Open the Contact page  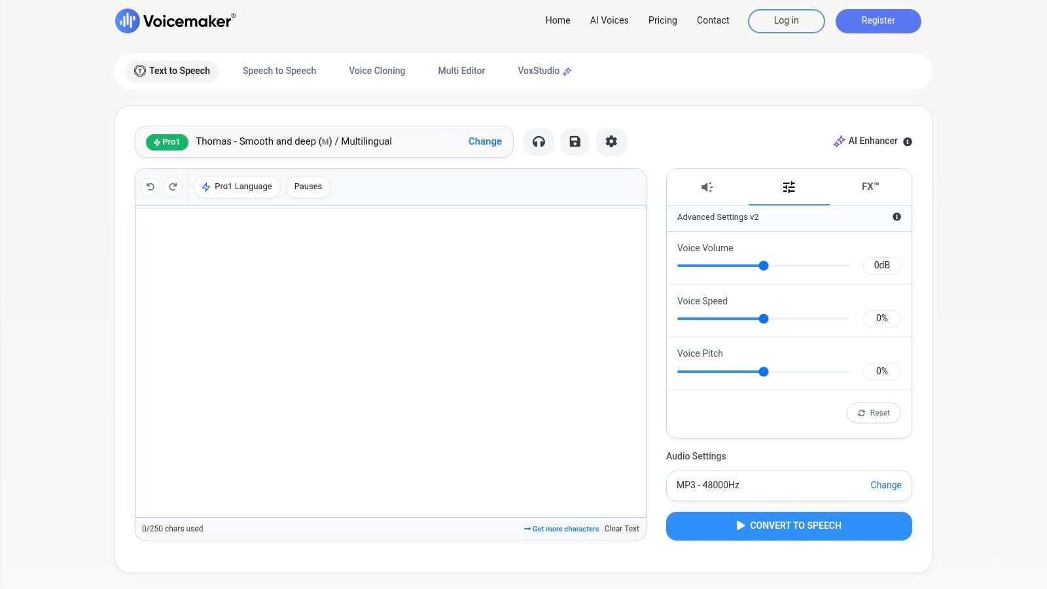pos(713,20)
